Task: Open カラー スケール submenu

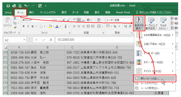Action: click(x=155, y=62)
